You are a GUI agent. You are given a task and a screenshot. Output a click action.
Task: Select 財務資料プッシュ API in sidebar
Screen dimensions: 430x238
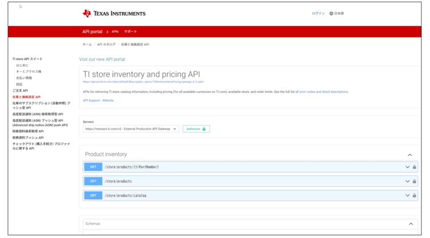[28, 138]
